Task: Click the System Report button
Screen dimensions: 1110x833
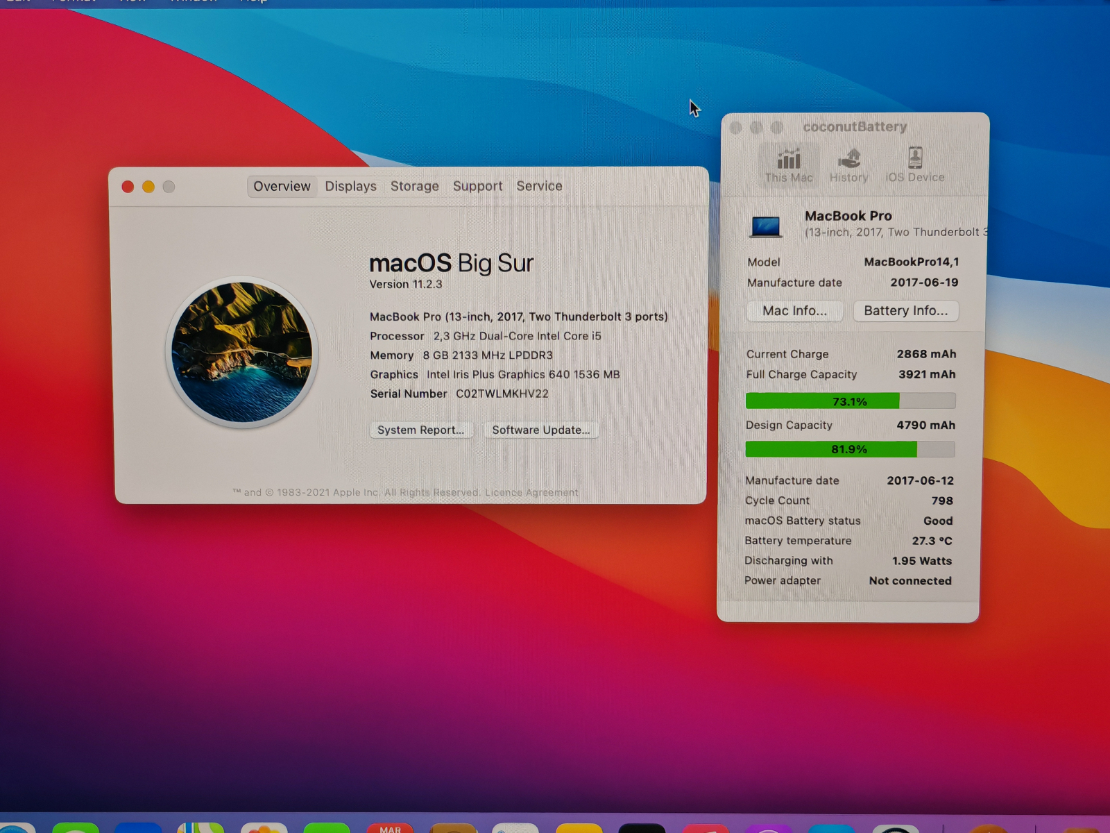Action: pos(421,430)
